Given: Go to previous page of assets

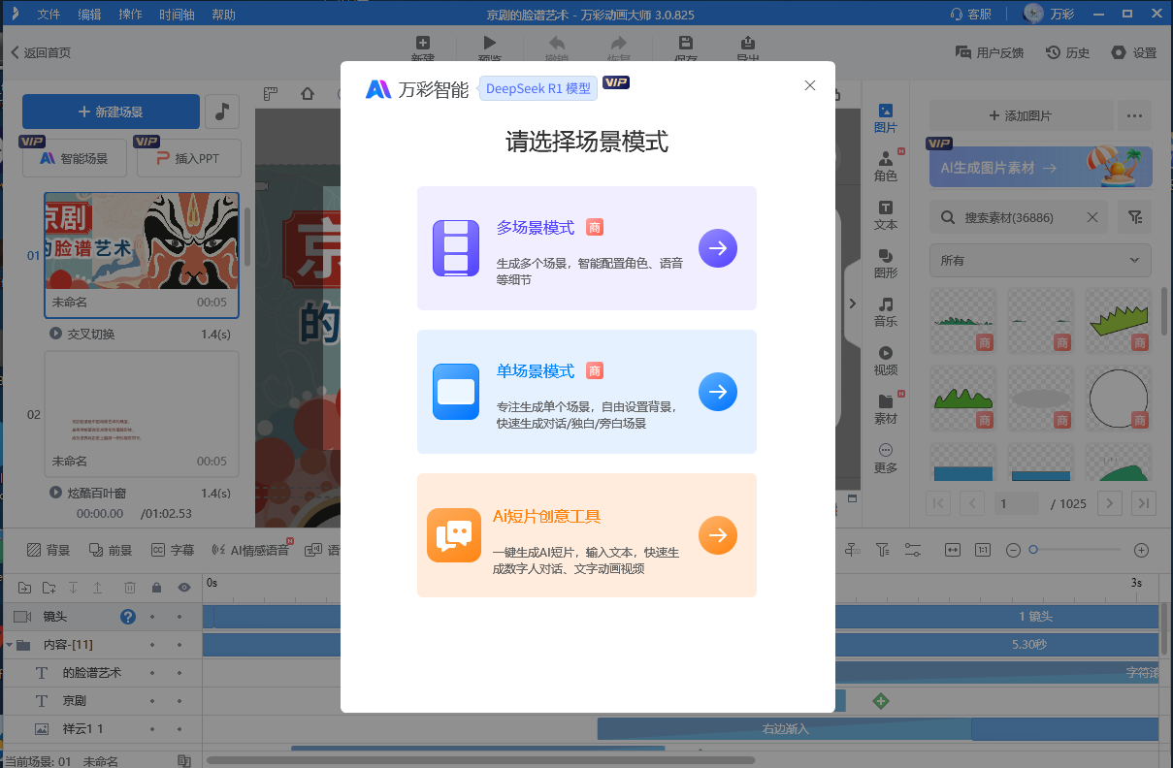Looking at the screenshot, I should coord(973,503).
